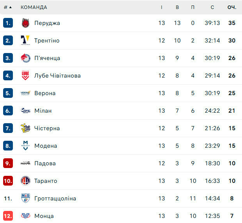Click the КОМАНДА column header

[34, 7]
